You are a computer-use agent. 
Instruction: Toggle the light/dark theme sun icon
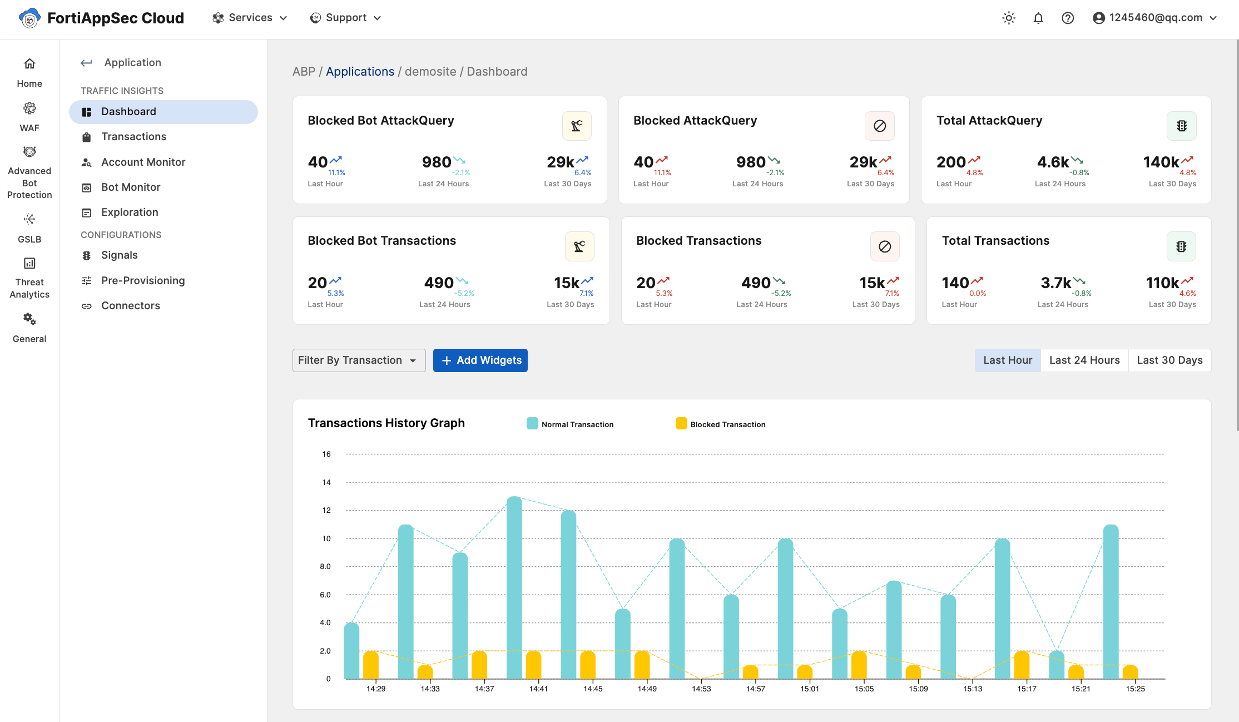(x=1009, y=18)
